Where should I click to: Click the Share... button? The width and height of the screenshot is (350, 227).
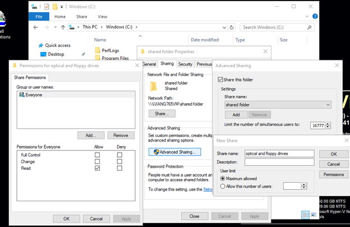(x=162, y=114)
